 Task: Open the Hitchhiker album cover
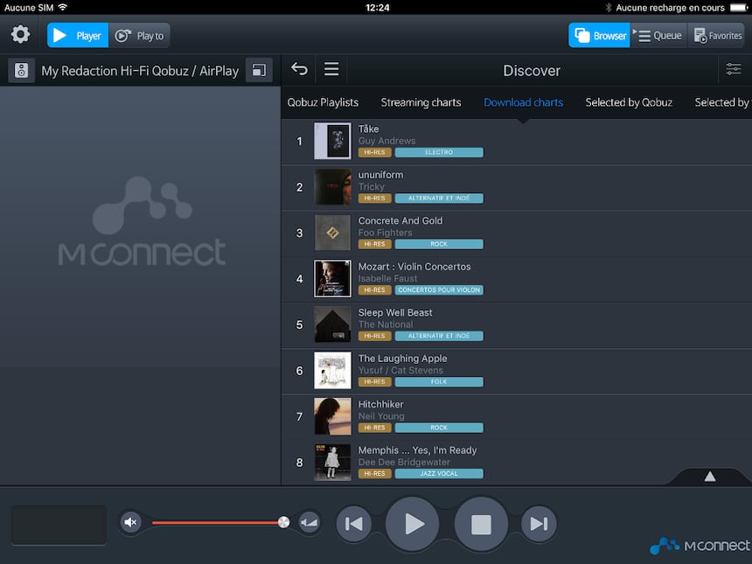[332, 416]
